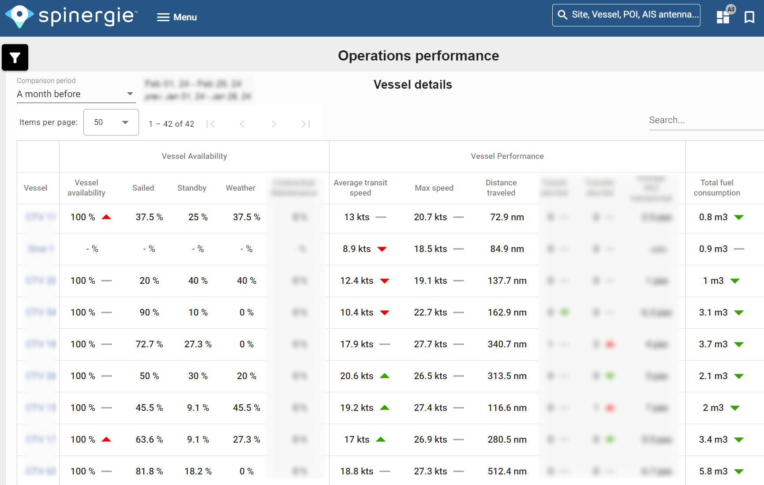
Task: Jump to the first page of results
Action: (211, 124)
